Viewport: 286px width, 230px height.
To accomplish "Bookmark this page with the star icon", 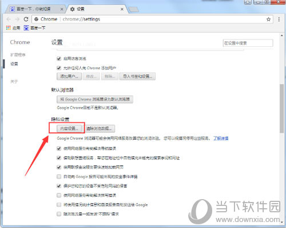I will 268,19.
